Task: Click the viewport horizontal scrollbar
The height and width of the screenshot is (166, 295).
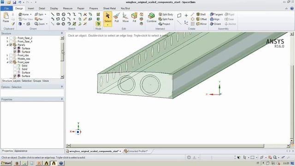Action: pos(167,146)
